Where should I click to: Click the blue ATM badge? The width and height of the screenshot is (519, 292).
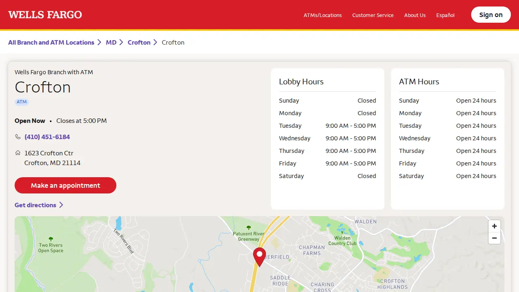22,102
